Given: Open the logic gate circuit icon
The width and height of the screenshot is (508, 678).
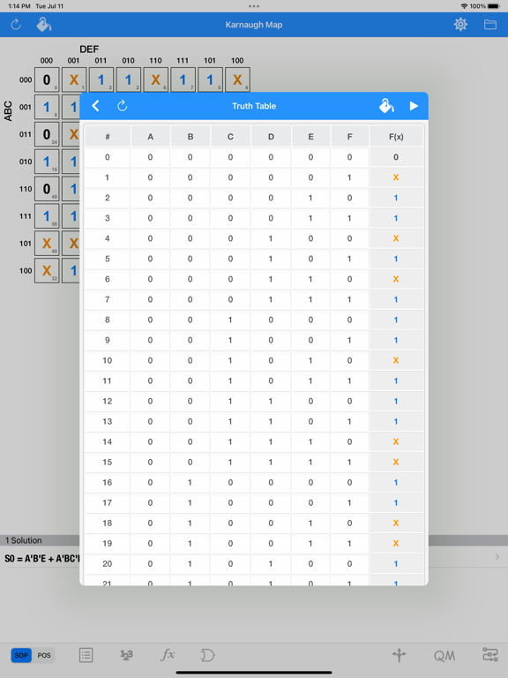Looking at the screenshot, I should (207, 655).
